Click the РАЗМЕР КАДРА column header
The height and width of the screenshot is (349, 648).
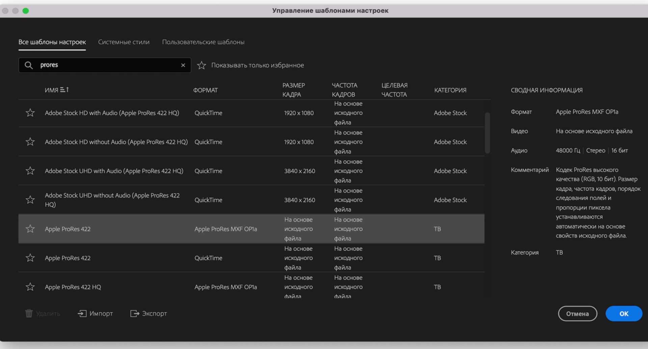pos(293,90)
